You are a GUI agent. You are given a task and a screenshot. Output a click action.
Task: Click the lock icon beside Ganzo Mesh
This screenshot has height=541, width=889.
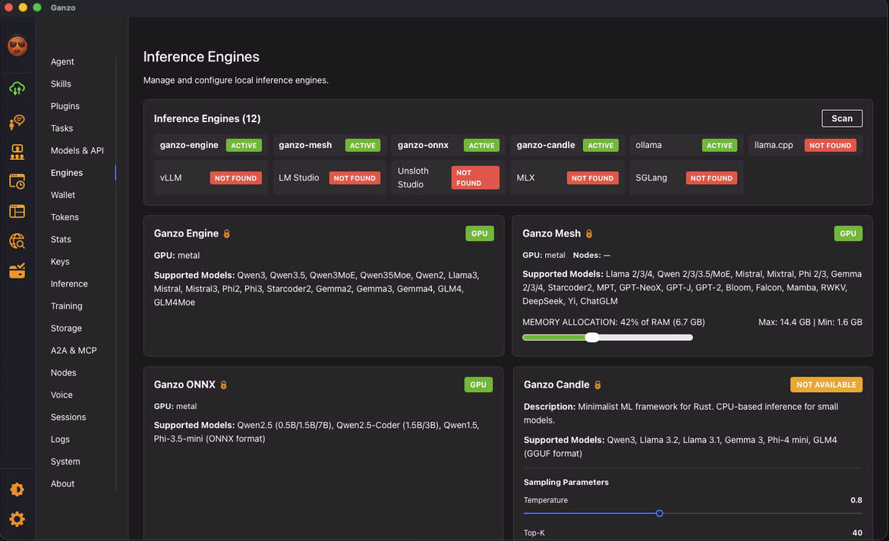click(589, 234)
